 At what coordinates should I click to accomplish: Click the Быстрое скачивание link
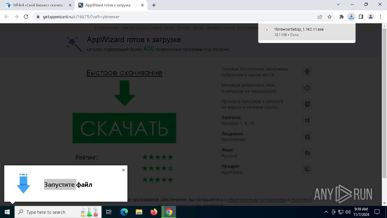pos(124,73)
